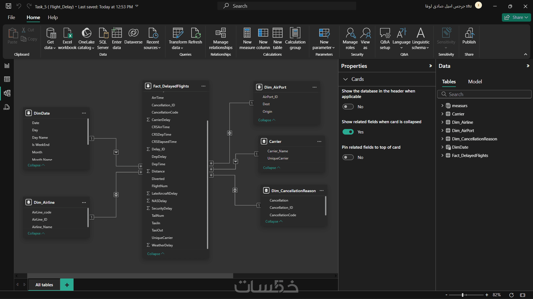Click the Share button
The height and width of the screenshot is (299, 533).
click(516, 17)
